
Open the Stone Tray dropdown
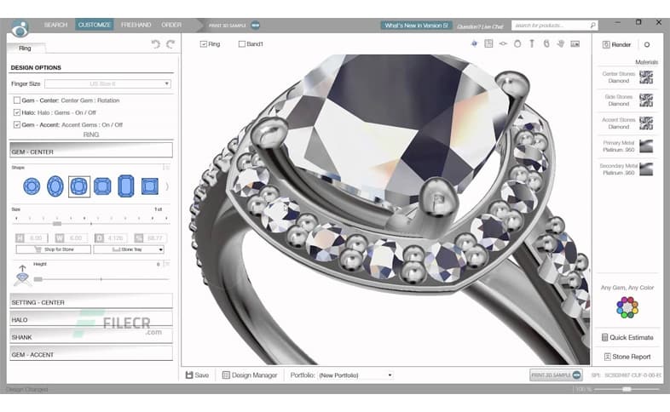coord(129,249)
